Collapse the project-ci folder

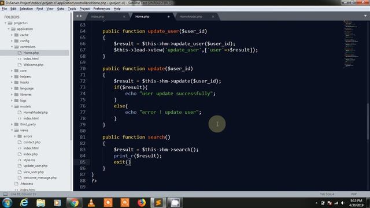[x=5, y=23]
